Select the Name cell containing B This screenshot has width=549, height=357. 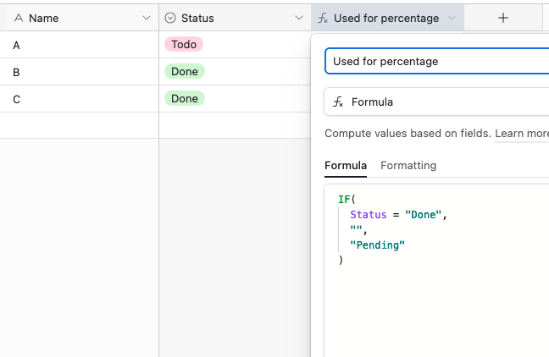(79, 72)
